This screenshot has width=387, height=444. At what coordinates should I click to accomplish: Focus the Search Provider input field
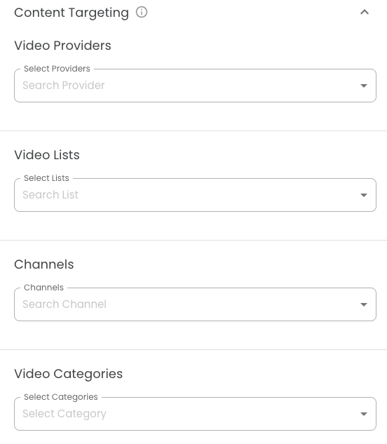click(187, 86)
